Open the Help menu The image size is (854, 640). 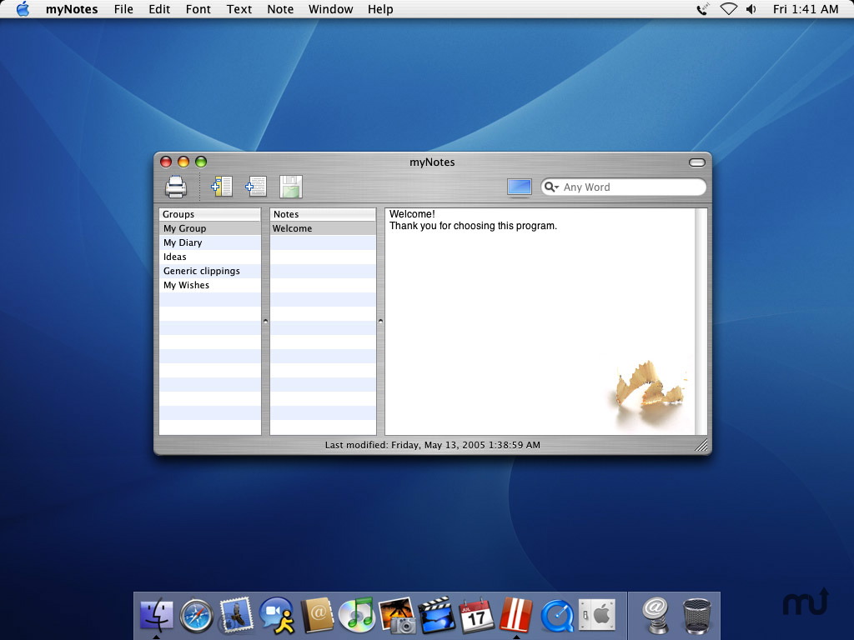pyautogui.click(x=380, y=9)
